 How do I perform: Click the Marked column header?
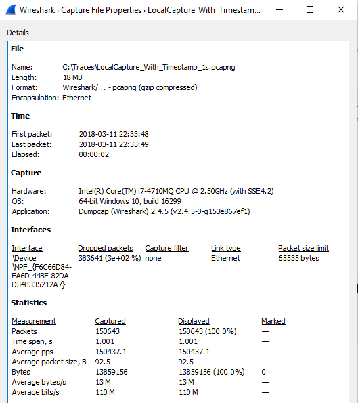273,321
